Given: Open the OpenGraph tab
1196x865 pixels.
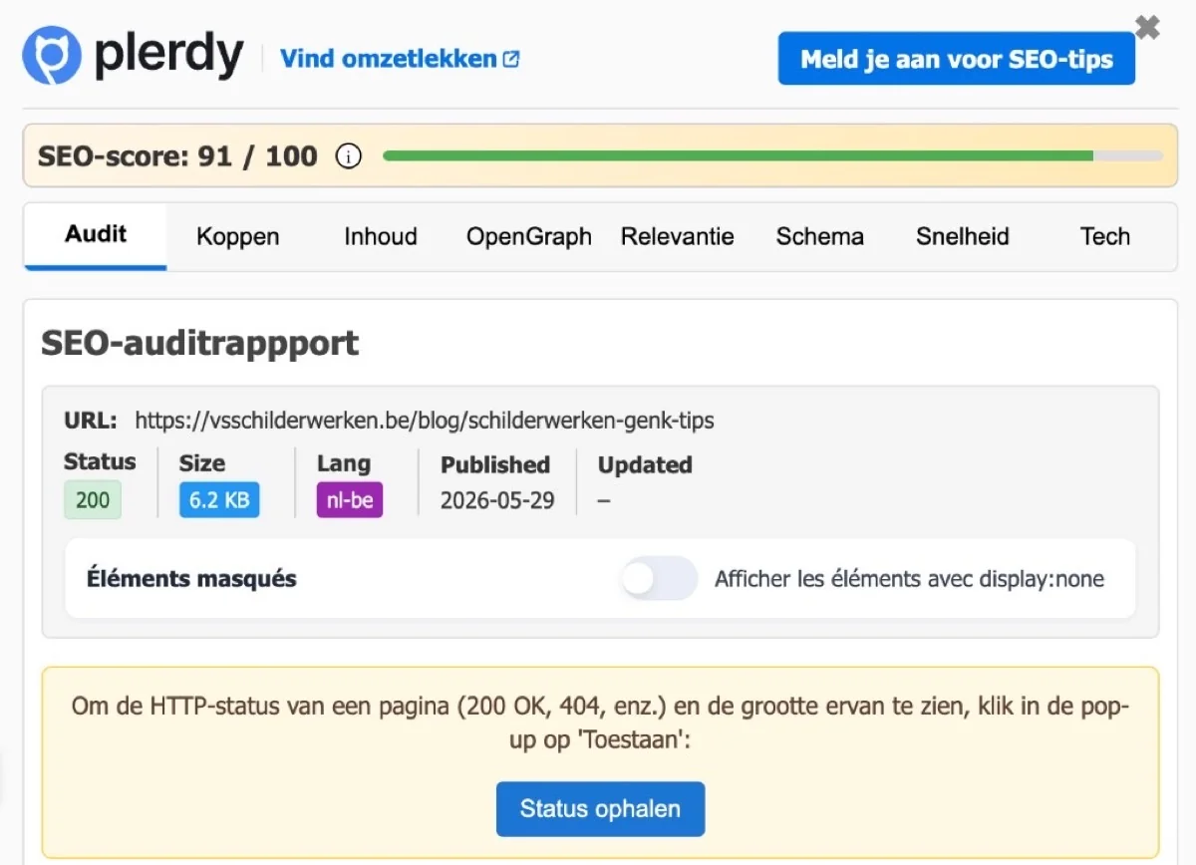Looking at the screenshot, I should [528, 237].
